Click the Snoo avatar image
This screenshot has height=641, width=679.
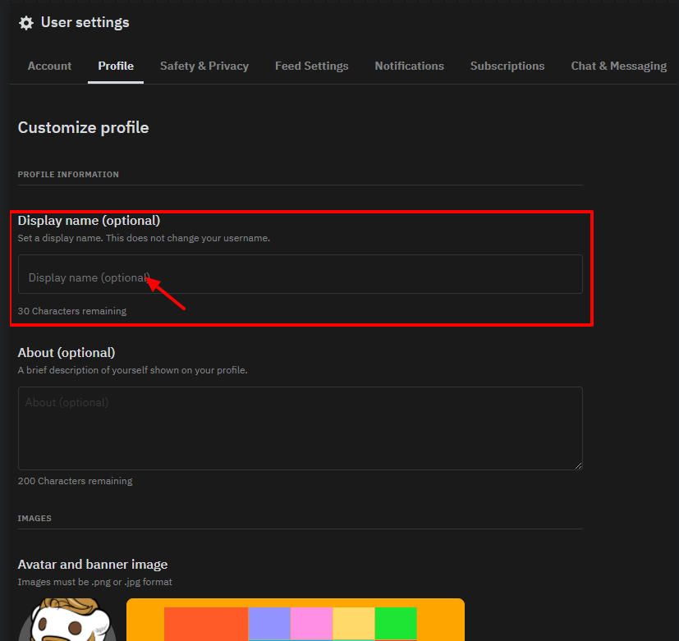(67, 620)
